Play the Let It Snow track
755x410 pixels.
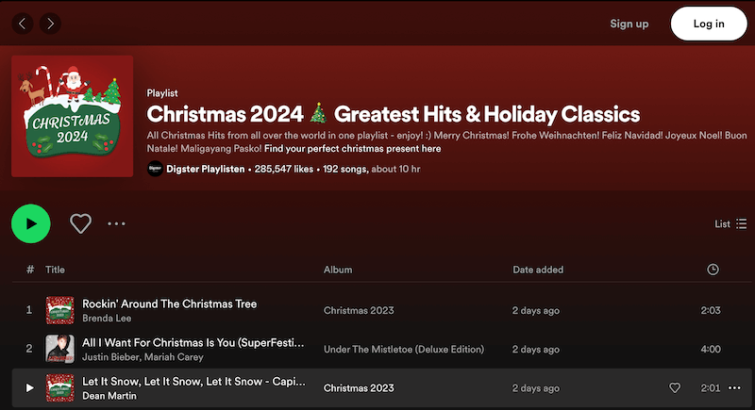29,387
